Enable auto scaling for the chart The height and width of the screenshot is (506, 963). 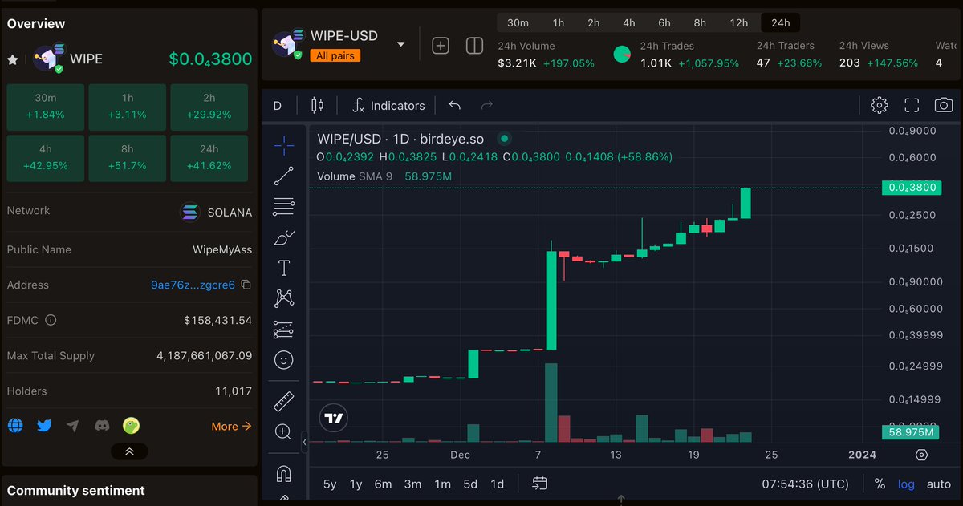point(938,484)
